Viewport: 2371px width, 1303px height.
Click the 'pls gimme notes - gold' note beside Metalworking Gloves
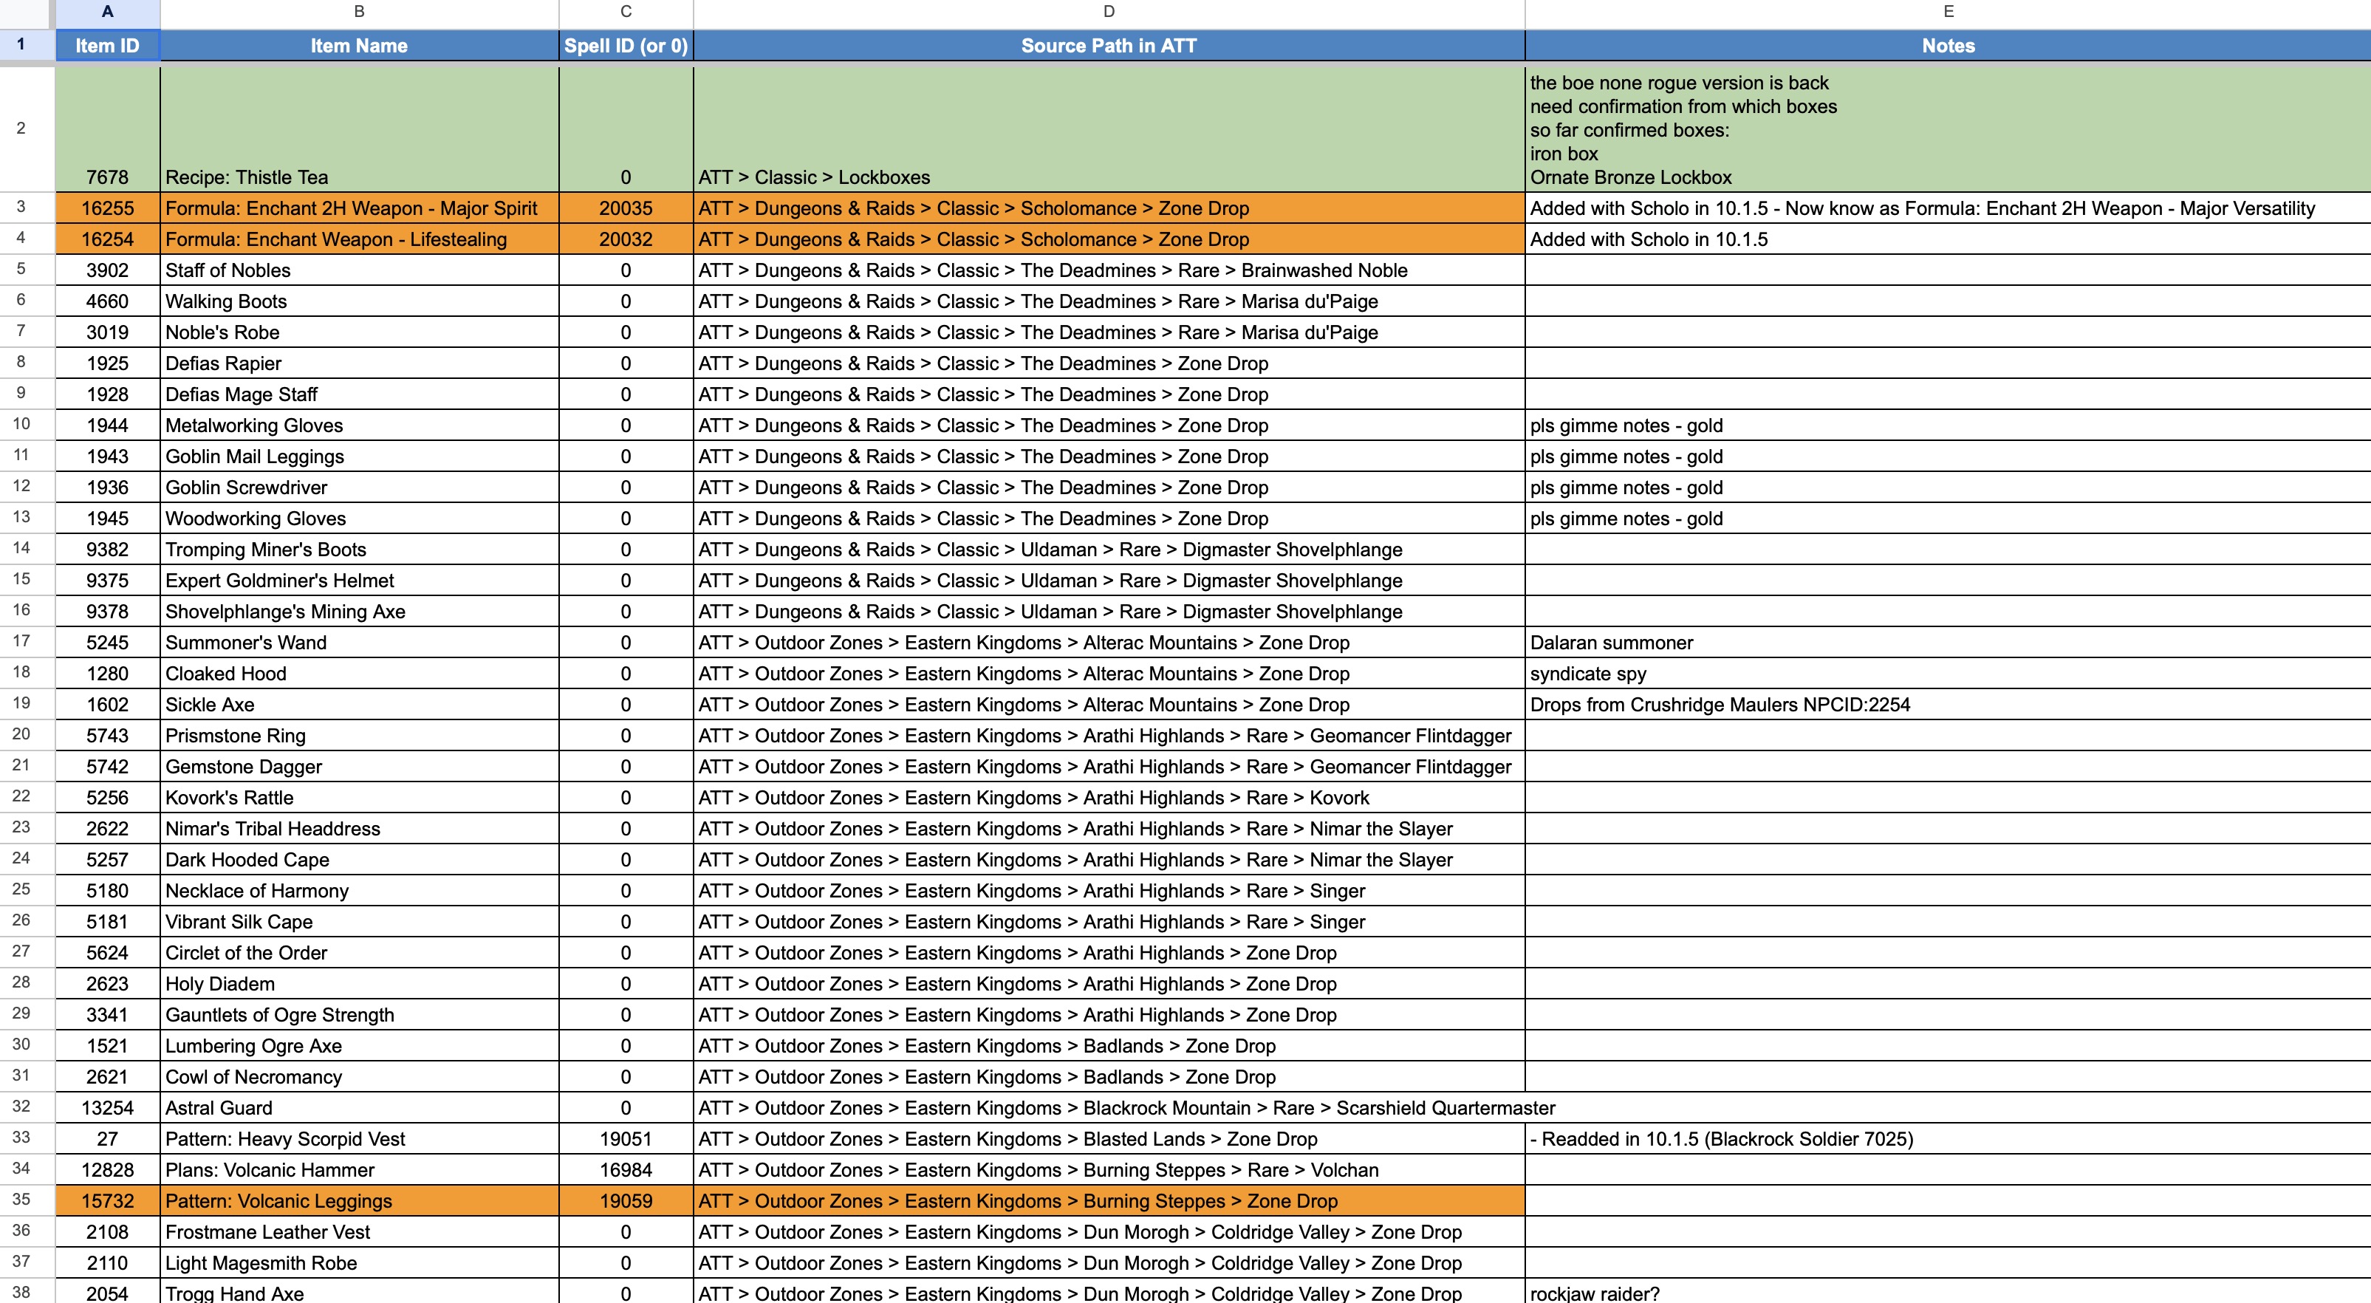1627,425
